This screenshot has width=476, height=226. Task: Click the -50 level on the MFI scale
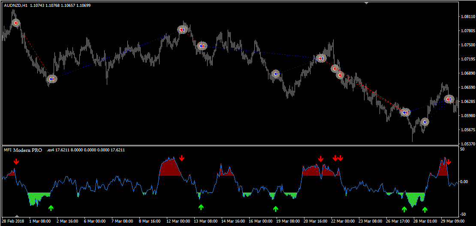coord(464,214)
